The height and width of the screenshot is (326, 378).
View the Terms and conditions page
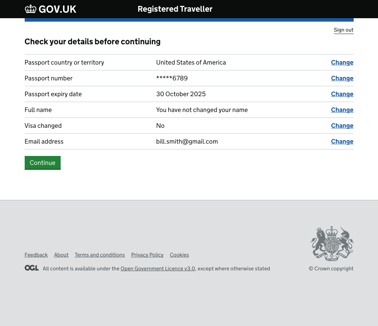click(100, 255)
